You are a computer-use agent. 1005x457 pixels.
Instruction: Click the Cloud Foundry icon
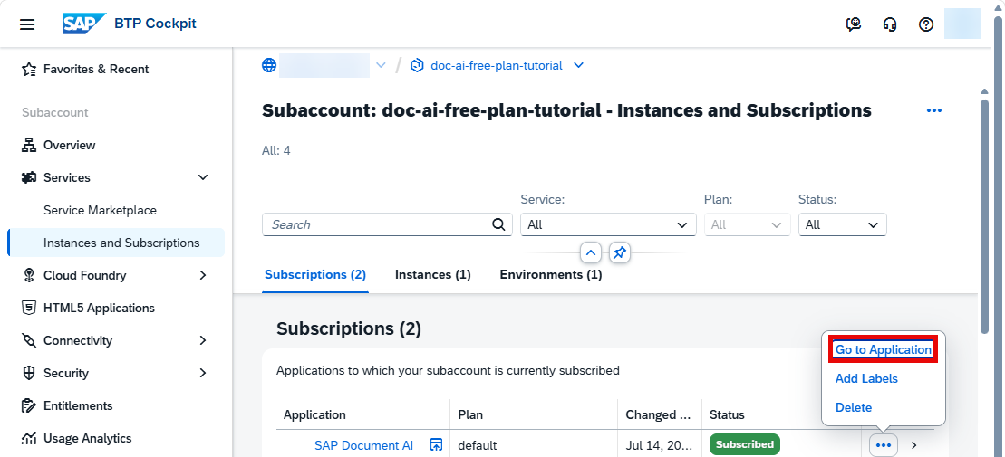[29, 275]
